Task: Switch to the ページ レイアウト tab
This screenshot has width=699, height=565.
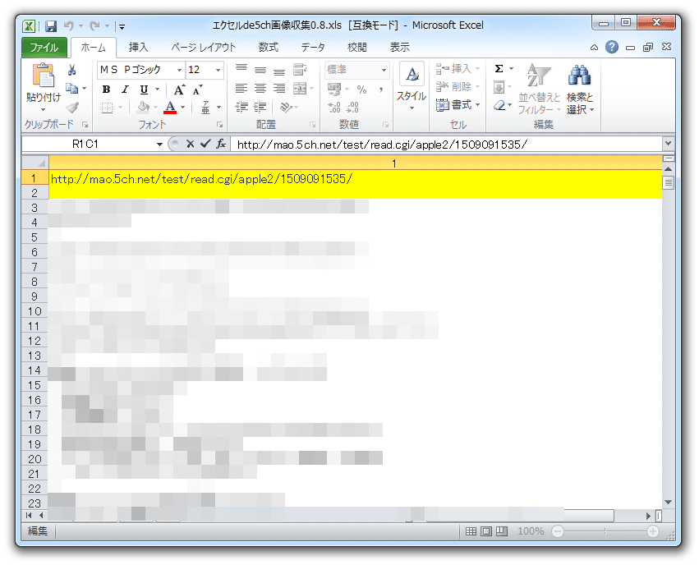Action: 203,48
